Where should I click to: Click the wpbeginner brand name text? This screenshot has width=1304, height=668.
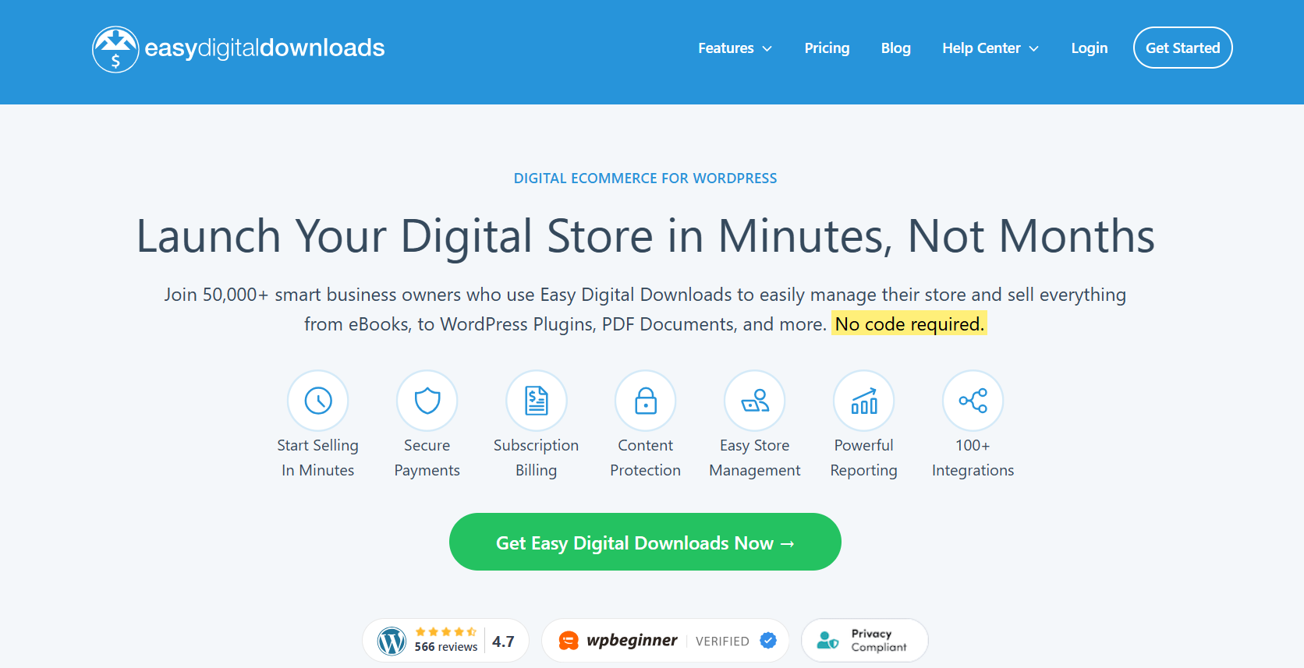(x=632, y=641)
